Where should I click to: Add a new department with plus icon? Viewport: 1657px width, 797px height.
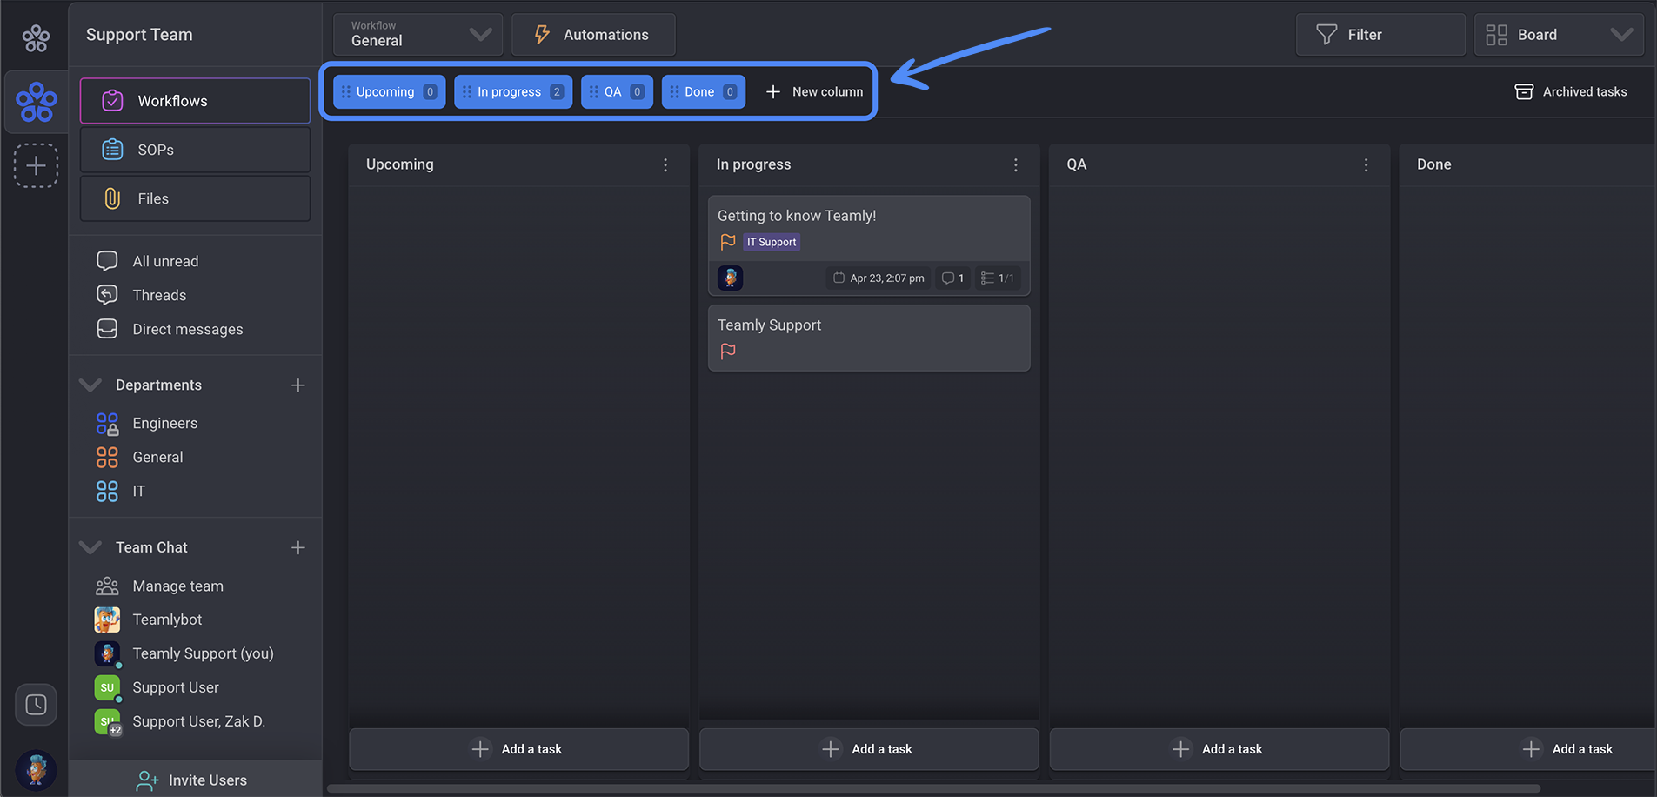point(298,385)
